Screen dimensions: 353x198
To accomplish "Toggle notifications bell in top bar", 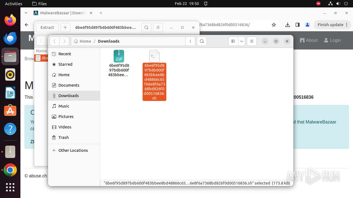I will [x=206, y=4].
